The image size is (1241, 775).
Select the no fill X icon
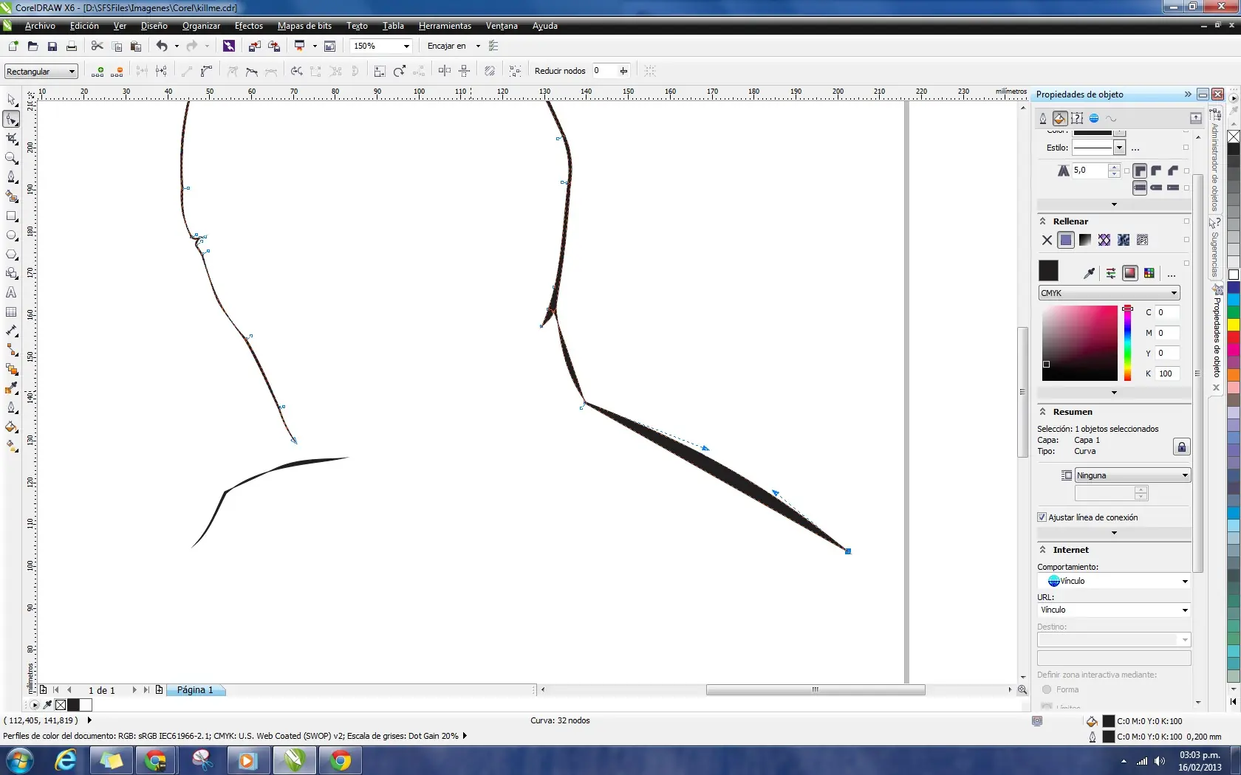(1047, 240)
